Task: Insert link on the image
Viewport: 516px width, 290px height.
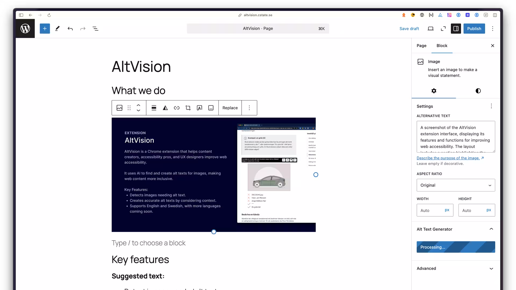Action: tap(177, 108)
